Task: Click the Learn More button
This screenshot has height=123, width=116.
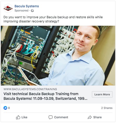Action: [102, 94]
